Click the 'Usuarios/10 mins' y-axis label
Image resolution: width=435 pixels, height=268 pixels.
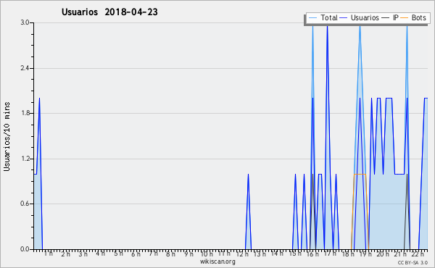click(x=7, y=136)
